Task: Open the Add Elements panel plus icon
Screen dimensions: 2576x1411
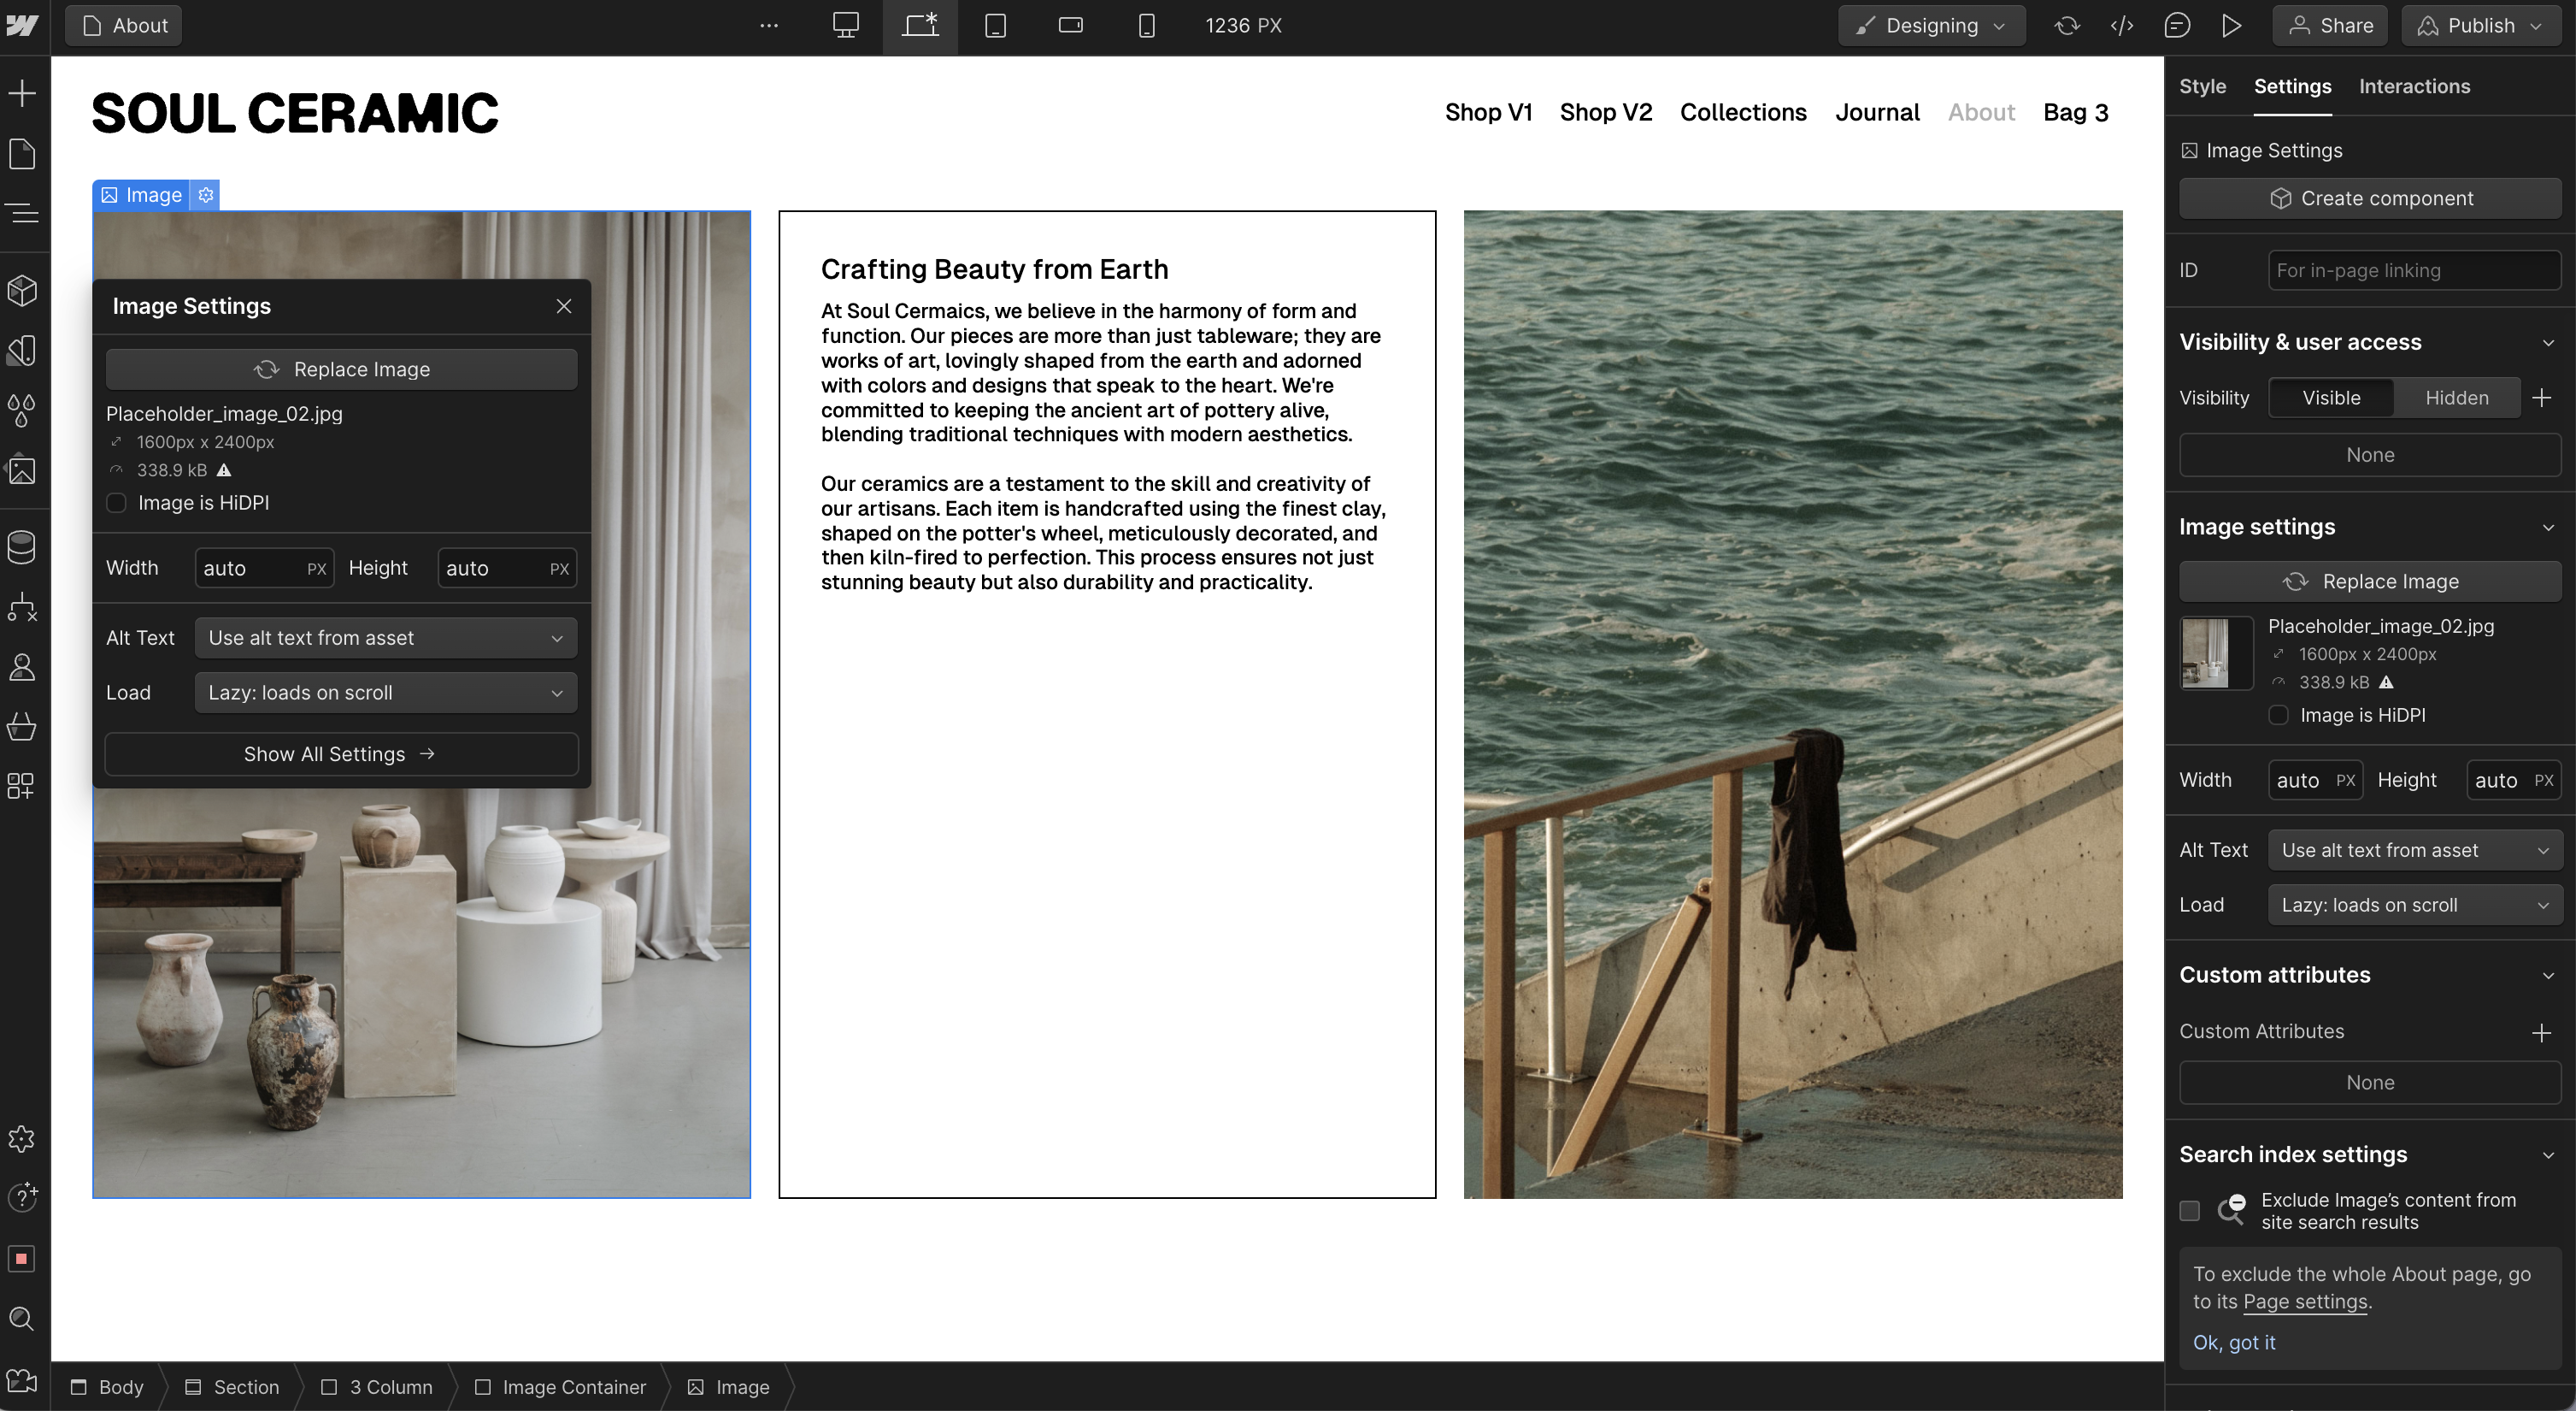Action: [x=22, y=93]
